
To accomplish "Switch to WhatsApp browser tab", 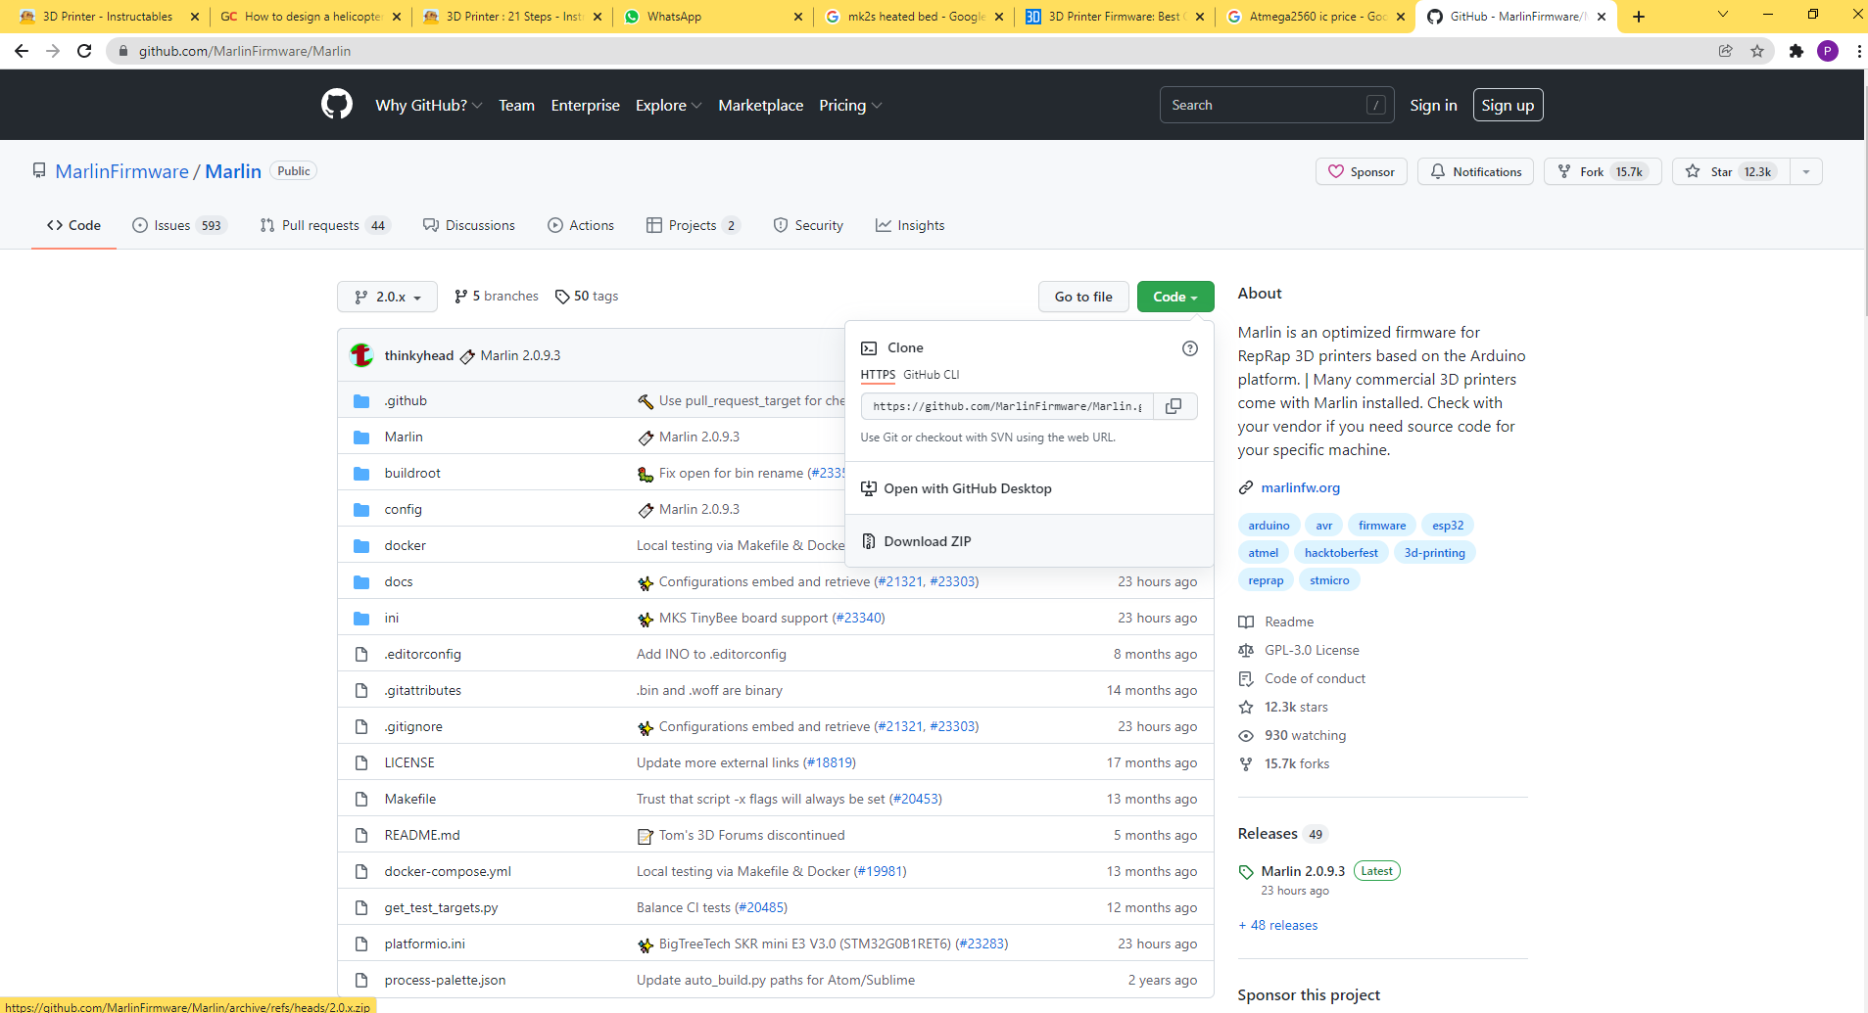I will pyautogui.click(x=712, y=17).
